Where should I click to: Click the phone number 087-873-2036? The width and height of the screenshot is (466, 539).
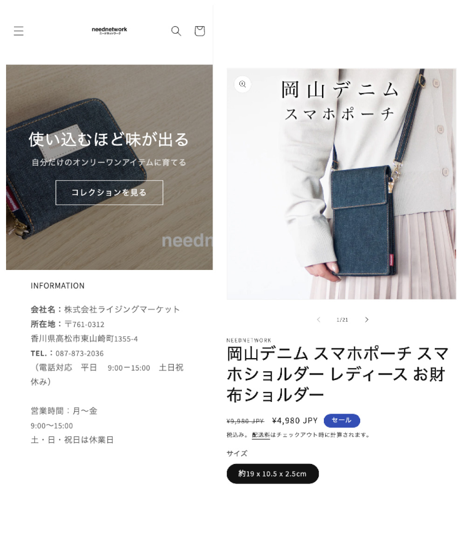(79, 353)
